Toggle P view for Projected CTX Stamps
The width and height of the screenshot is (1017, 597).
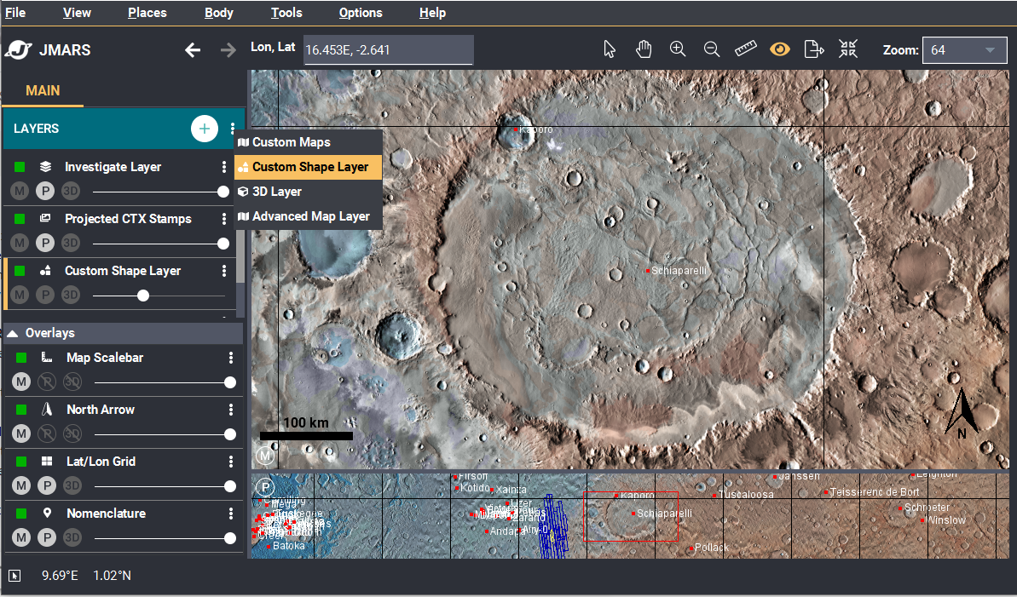44,243
